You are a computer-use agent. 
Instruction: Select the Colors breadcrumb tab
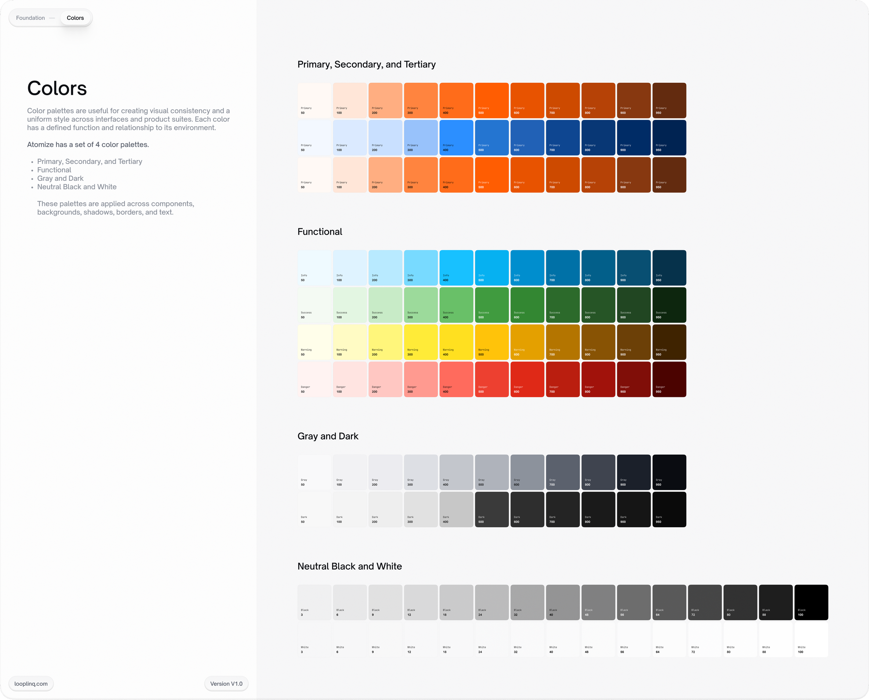[75, 18]
